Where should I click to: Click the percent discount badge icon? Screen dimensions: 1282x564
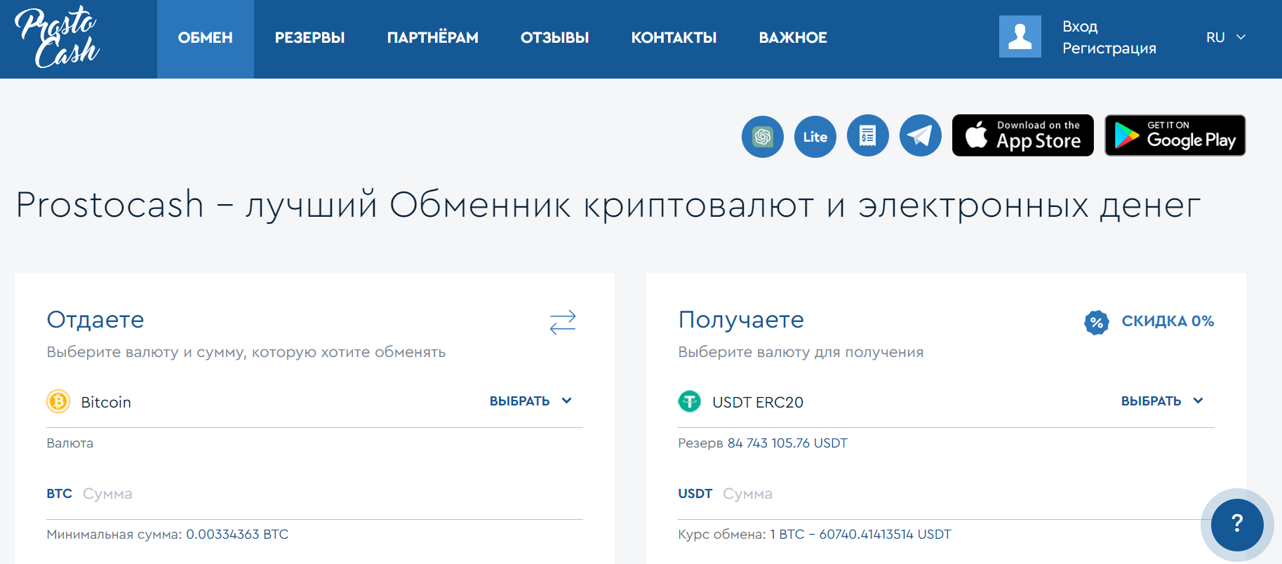coord(1097,322)
